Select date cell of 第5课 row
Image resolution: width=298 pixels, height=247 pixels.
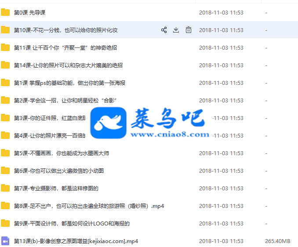(221, 153)
